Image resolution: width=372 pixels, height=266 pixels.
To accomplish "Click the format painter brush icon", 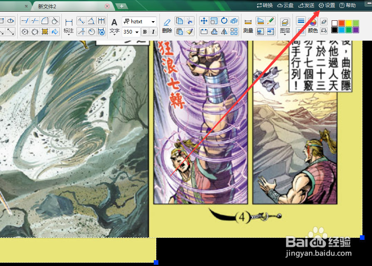I will click(x=190, y=32).
